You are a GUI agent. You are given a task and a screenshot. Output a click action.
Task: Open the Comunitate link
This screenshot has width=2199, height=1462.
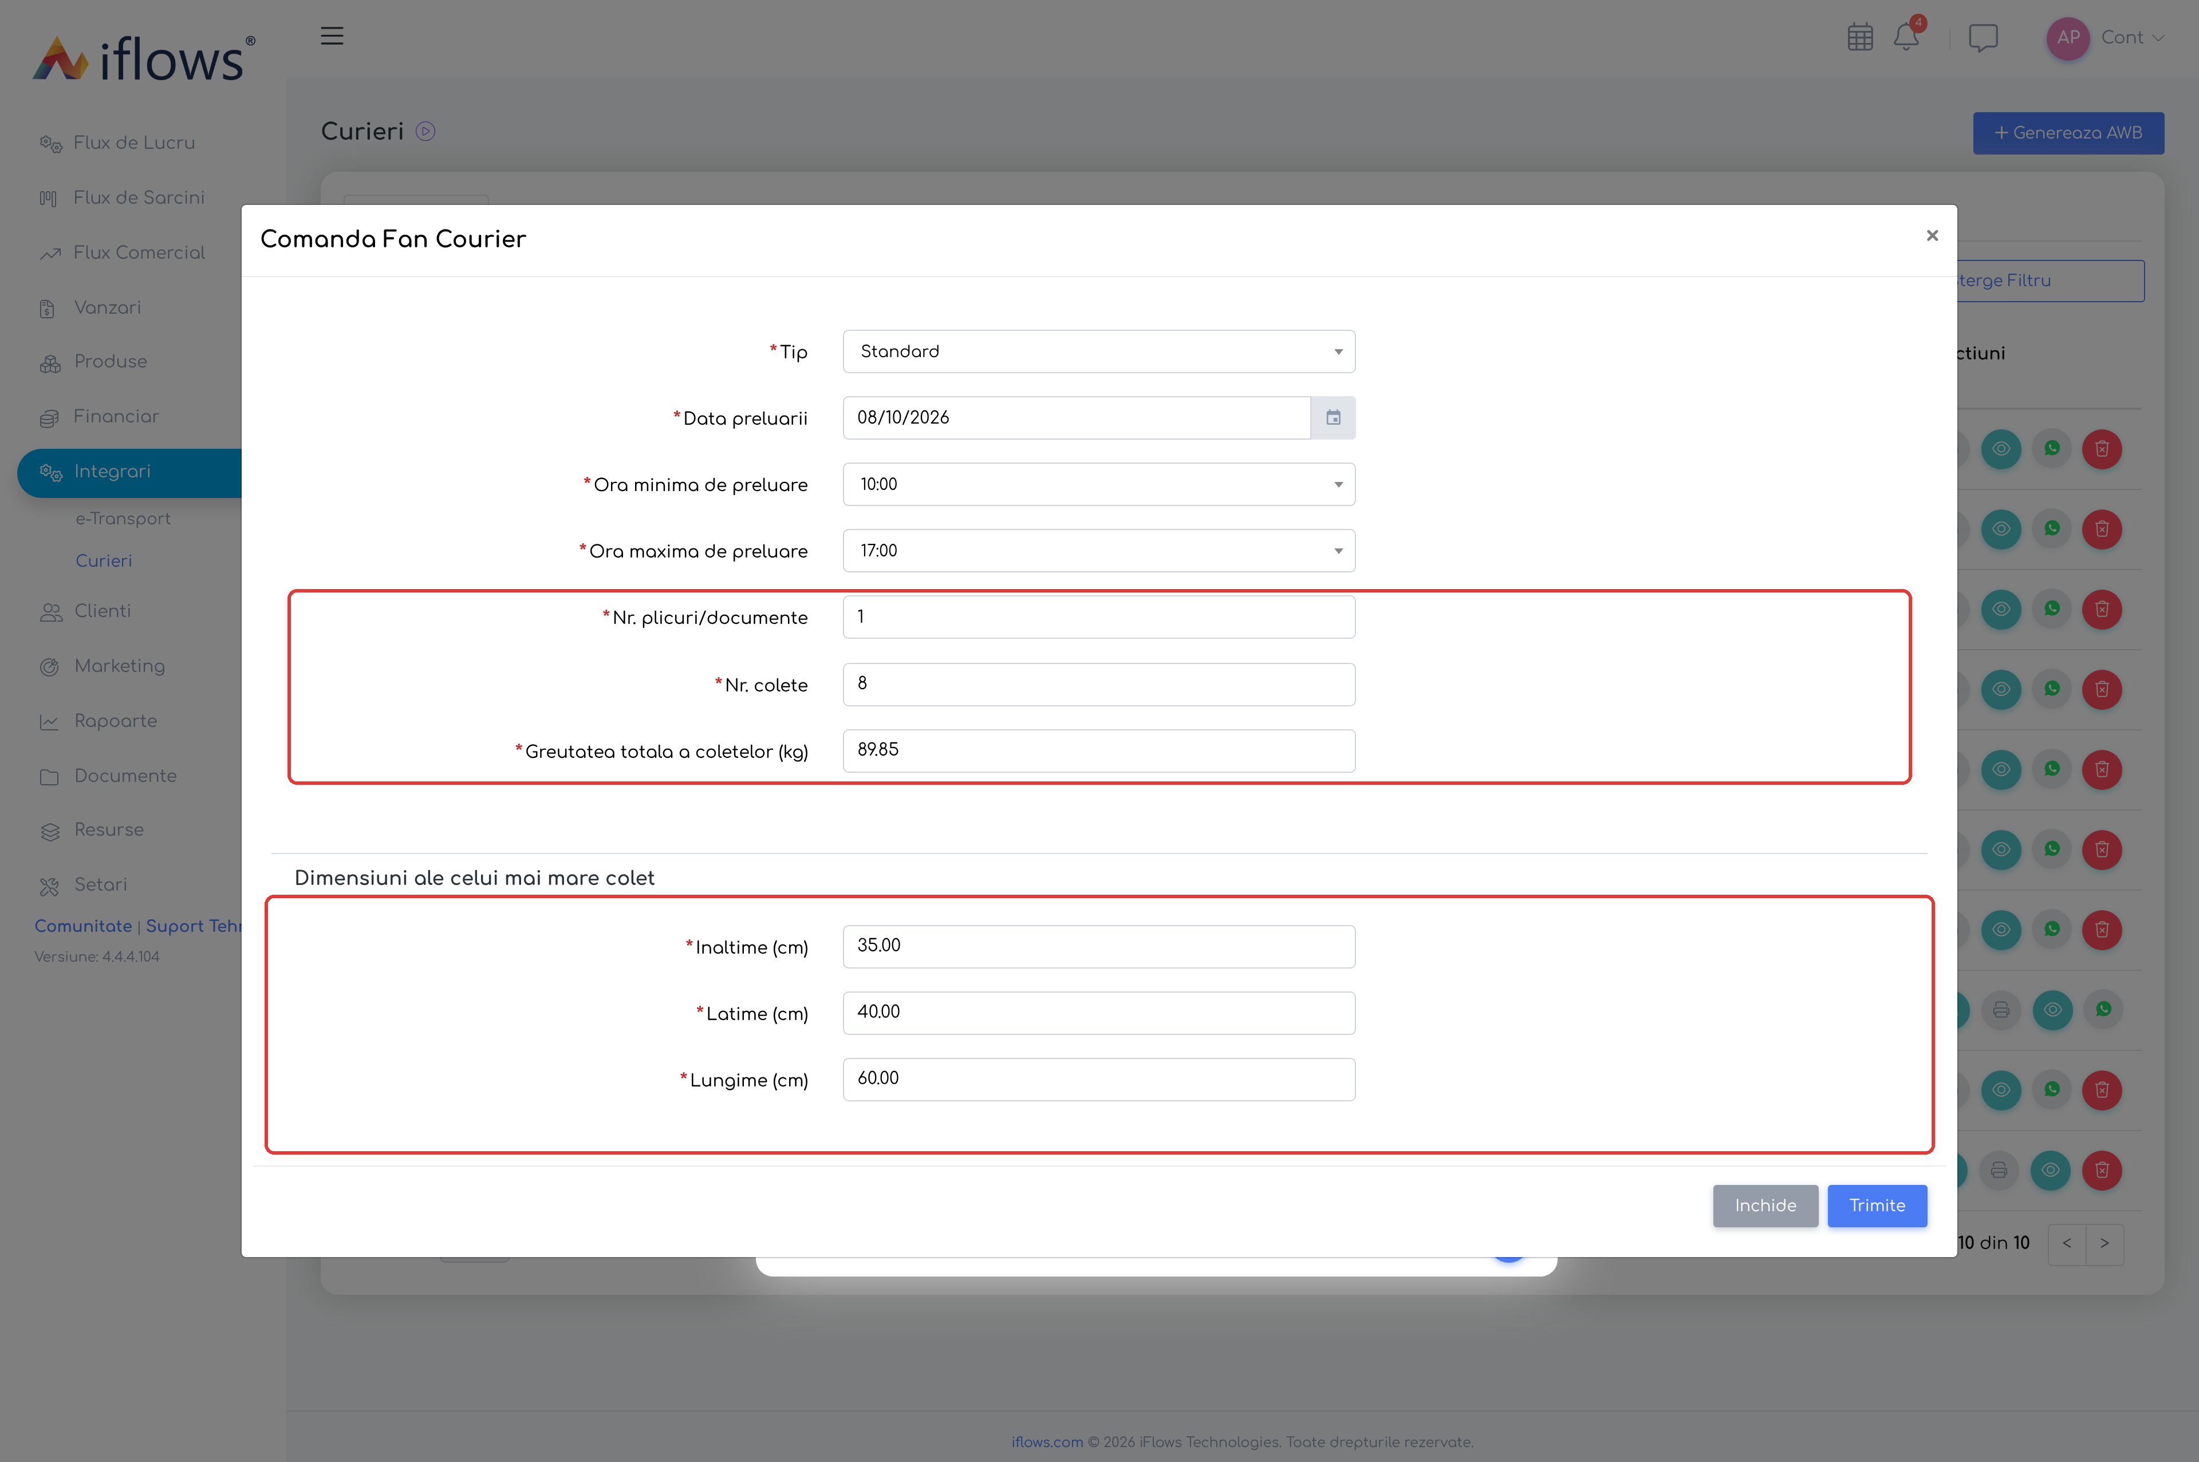click(x=83, y=926)
